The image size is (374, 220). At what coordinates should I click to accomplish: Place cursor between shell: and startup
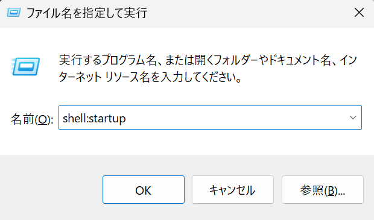[88, 119]
